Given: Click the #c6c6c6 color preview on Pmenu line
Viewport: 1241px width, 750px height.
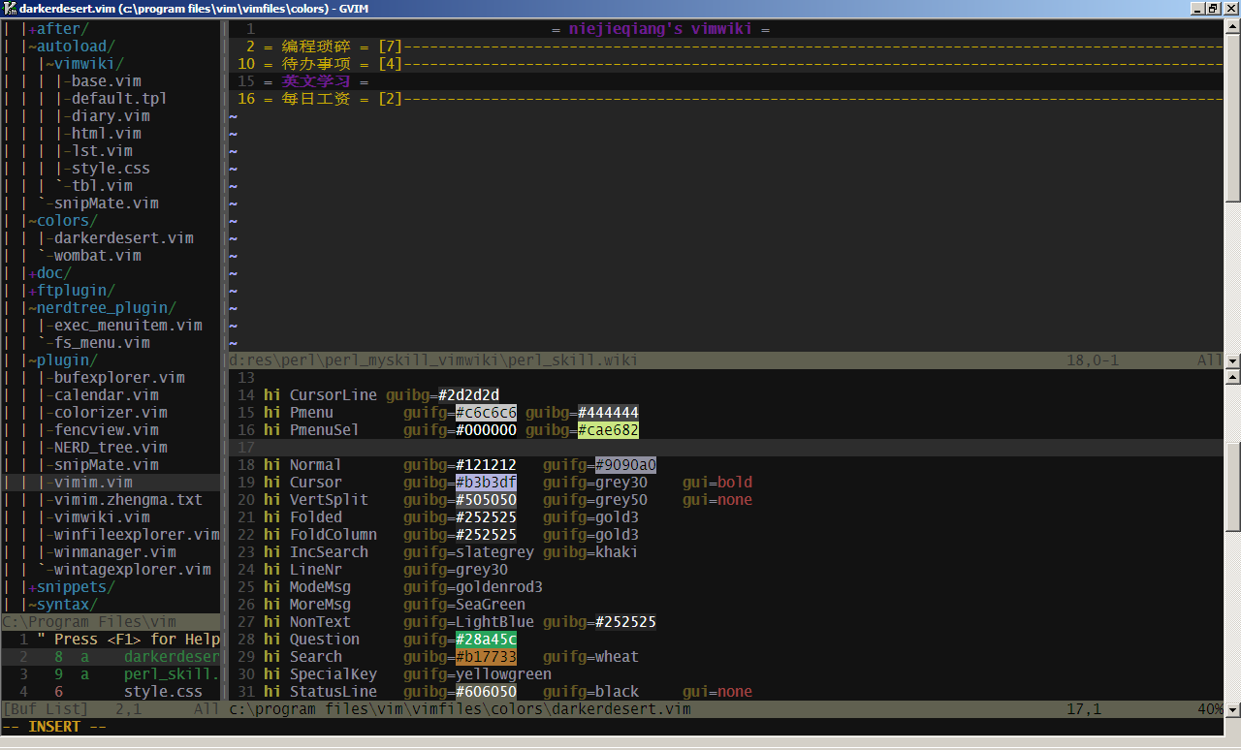Looking at the screenshot, I should pyautogui.click(x=486, y=413).
